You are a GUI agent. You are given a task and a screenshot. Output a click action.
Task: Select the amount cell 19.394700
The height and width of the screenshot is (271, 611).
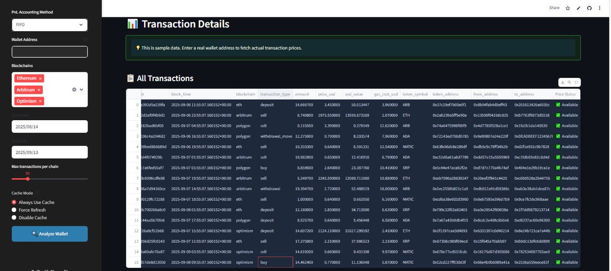[x=304, y=188]
